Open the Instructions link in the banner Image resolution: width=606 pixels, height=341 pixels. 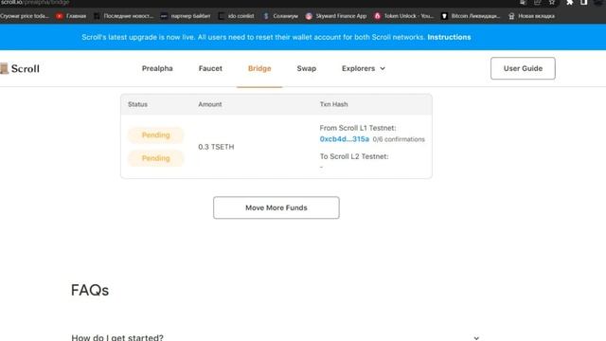(449, 37)
